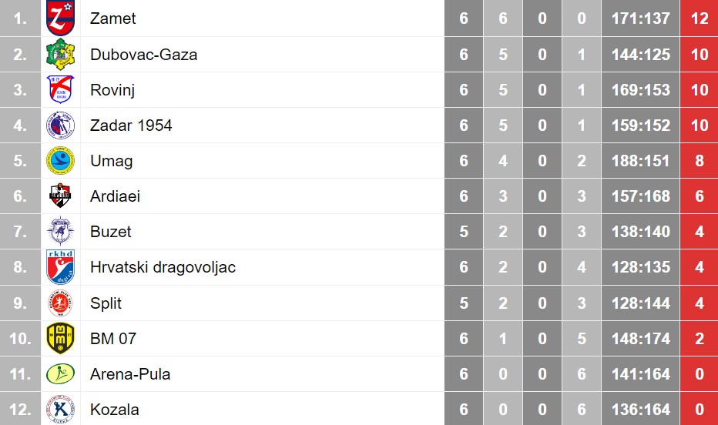Image resolution: width=718 pixels, height=425 pixels.
Task: Click the Zamet club logo
Action: pyautogui.click(x=60, y=18)
